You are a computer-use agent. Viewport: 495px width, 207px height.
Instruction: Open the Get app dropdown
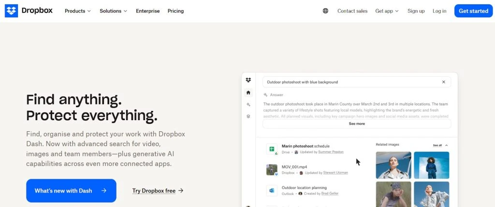tap(387, 11)
